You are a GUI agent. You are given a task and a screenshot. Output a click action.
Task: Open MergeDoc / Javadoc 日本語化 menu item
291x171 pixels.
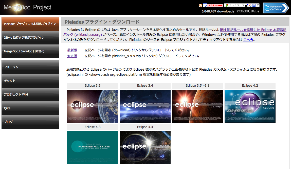tap(30, 51)
